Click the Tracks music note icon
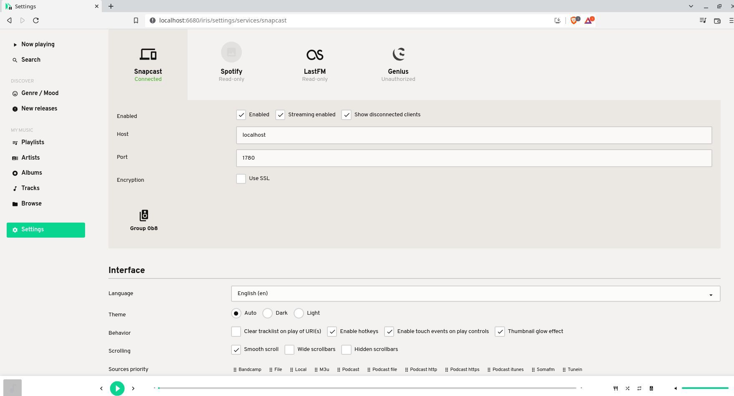 pyautogui.click(x=15, y=188)
